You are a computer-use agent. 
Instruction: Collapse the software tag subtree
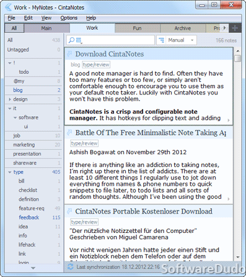(x=15, y=117)
